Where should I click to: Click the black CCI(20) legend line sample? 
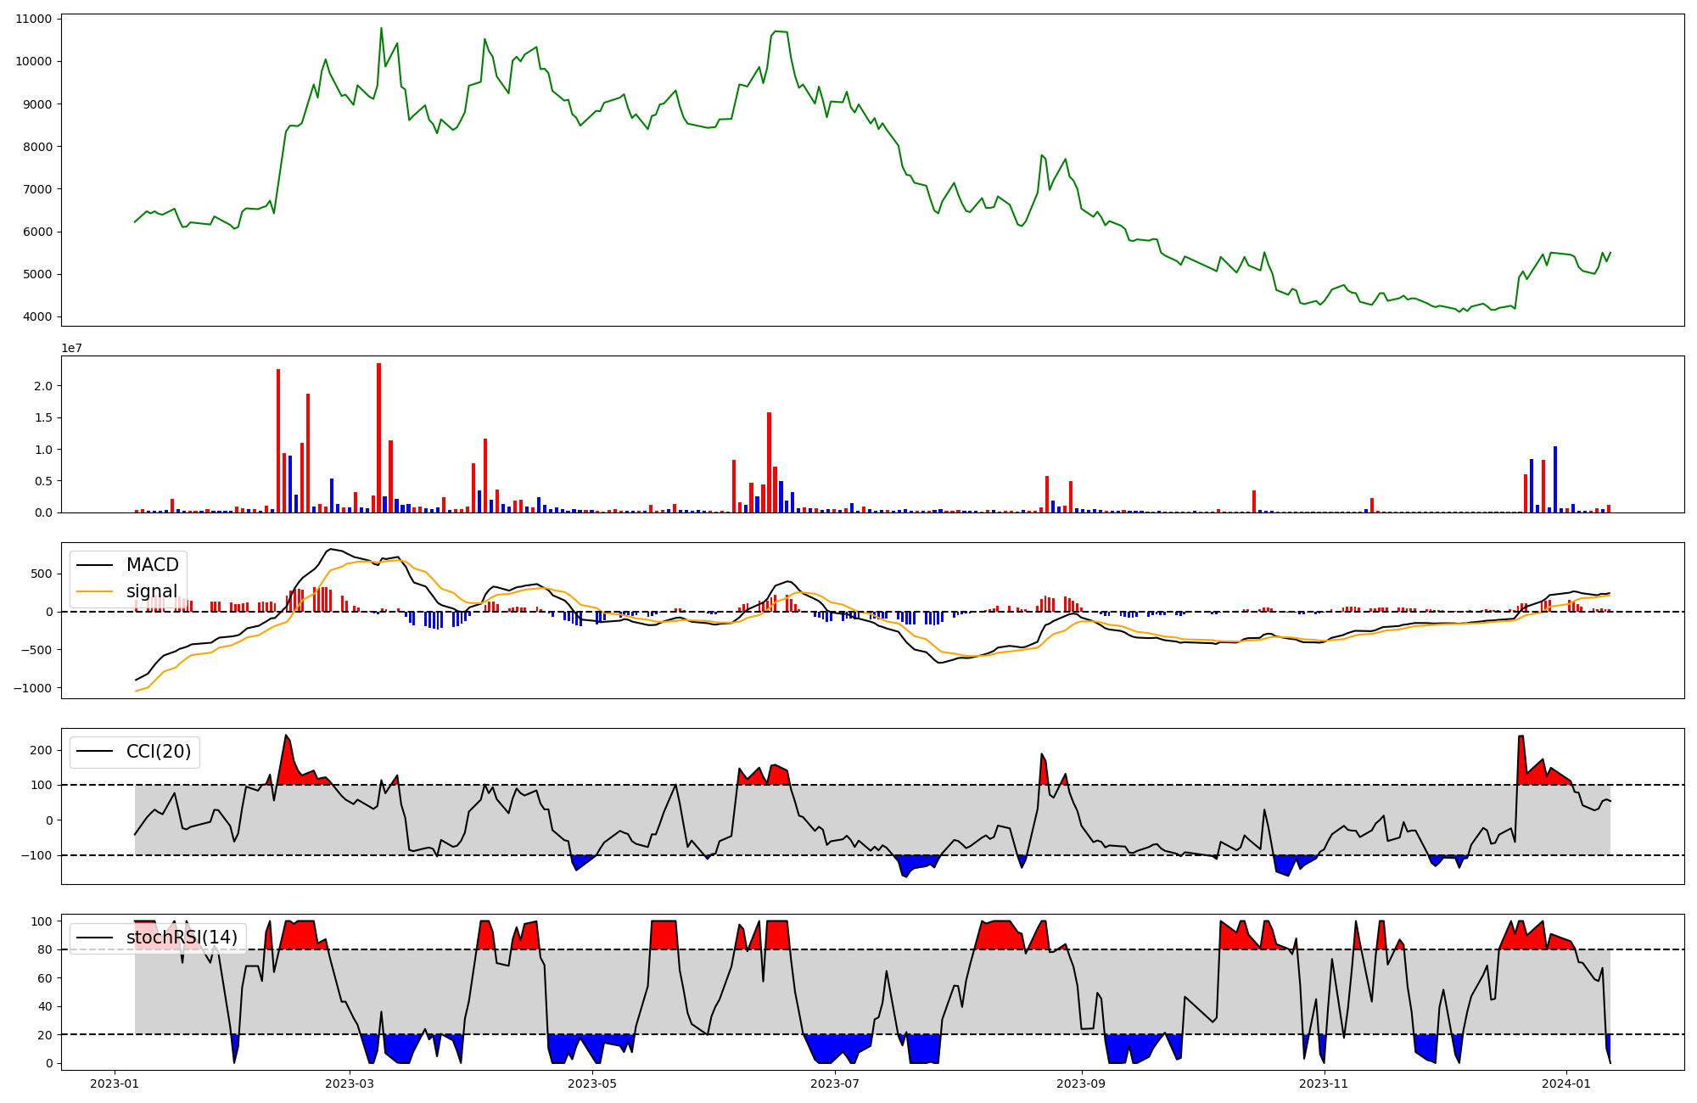coord(94,752)
